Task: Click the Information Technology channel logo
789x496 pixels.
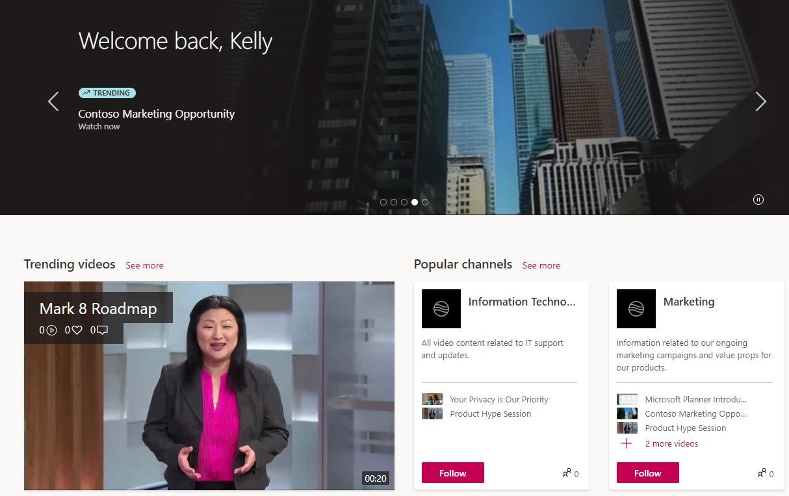Action: (441, 309)
